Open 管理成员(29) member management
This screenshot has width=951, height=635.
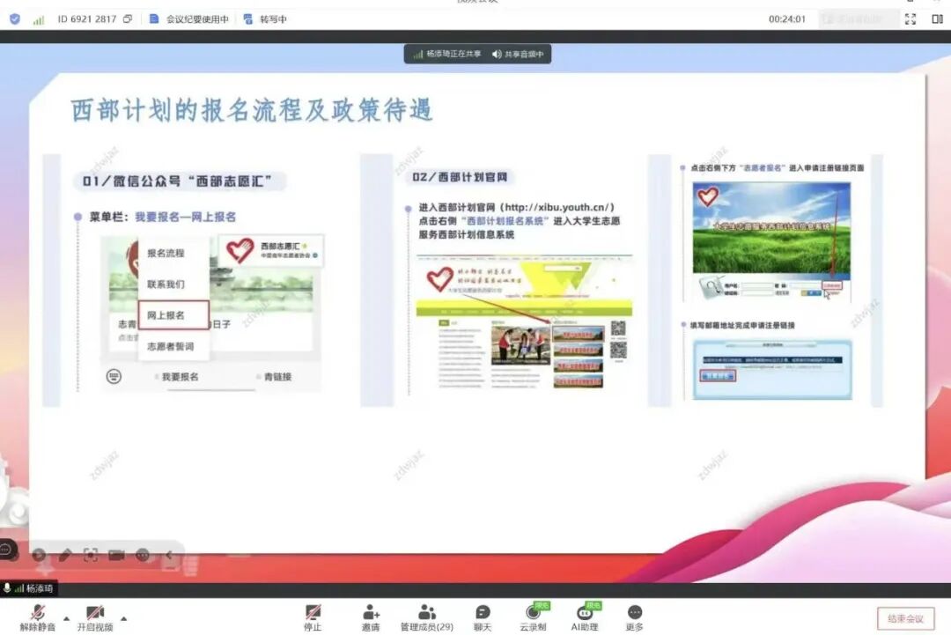click(426, 618)
